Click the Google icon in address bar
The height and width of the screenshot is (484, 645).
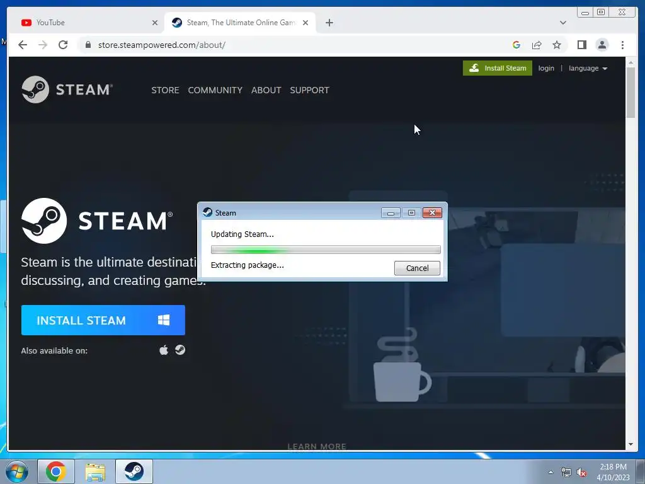click(x=517, y=45)
